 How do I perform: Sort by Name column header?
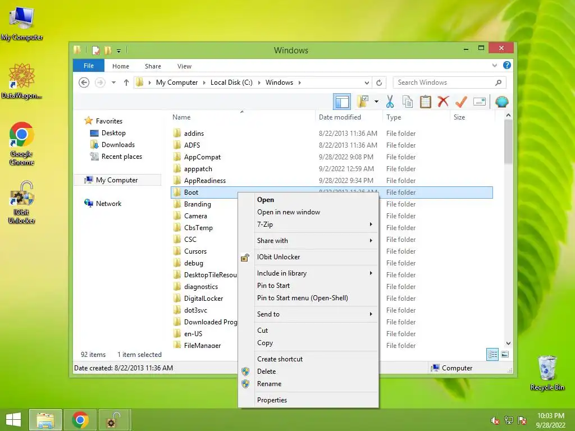242,117
